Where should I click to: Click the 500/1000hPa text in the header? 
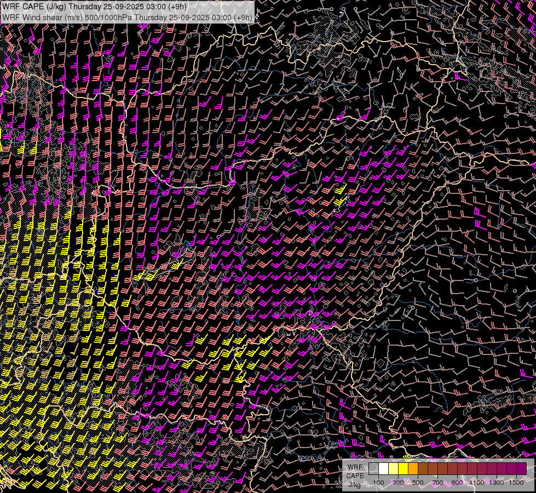click(107, 18)
